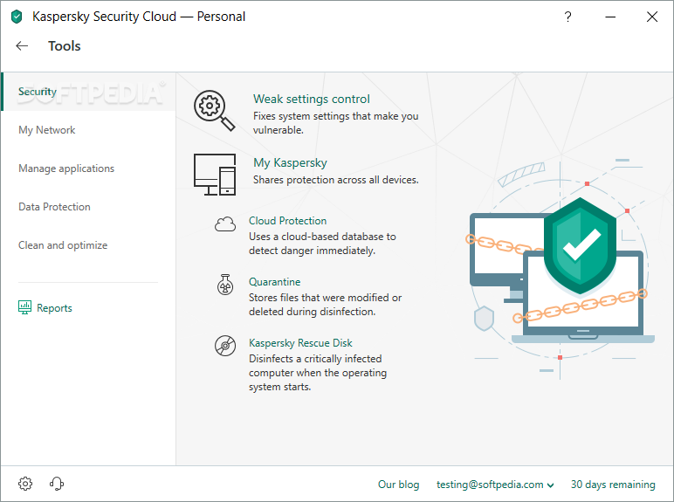Click the Reports monitor chart icon
674x502 pixels.
click(25, 307)
